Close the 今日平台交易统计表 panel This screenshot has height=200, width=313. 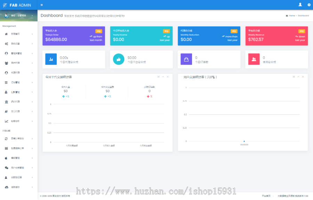[168, 77]
